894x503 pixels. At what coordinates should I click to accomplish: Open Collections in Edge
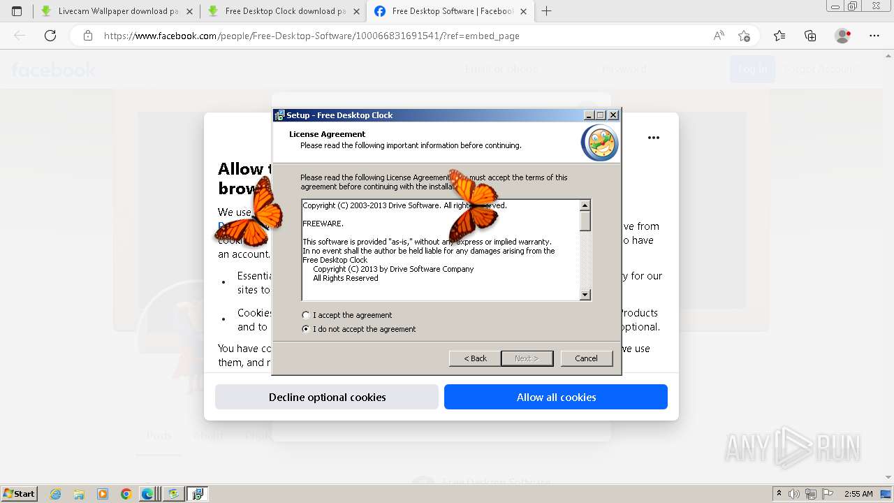coord(810,36)
